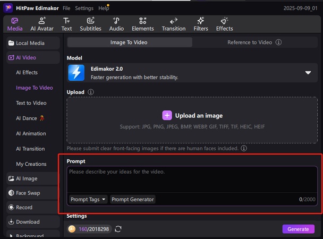Select Image To Video in sidebar

[x=35, y=88]
